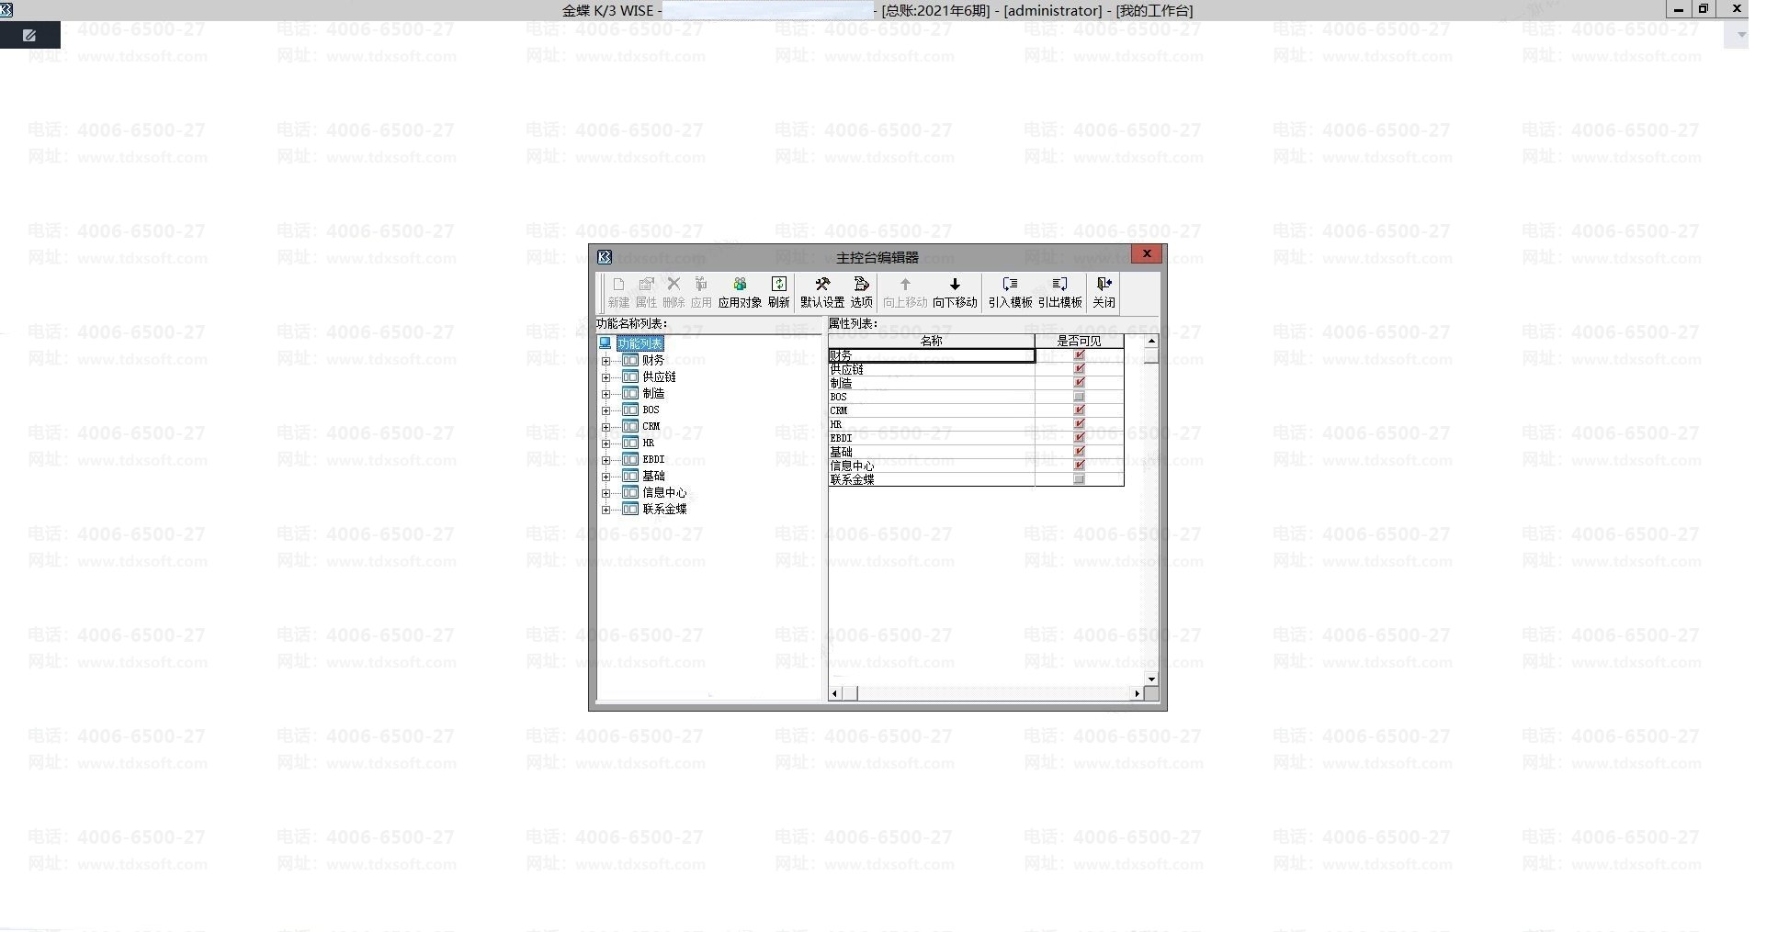Select BOS in the function tree
This screenshot has height=932, width=1766.
[651, 410]
